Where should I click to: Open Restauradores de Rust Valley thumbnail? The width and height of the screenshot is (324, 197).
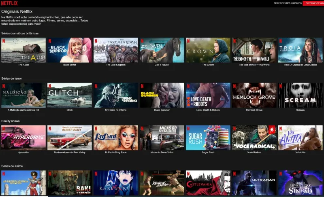pyautogui.click(x=70, y=138)
